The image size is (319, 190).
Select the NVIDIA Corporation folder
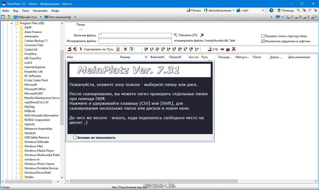pos(37,120)
